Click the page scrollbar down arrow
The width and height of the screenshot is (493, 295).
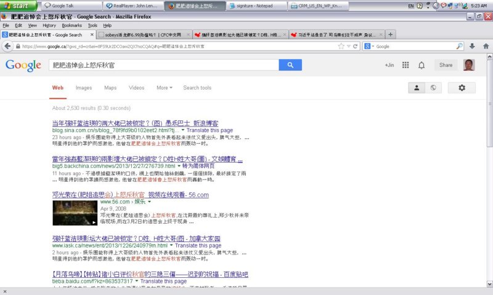tap(489, 284)
